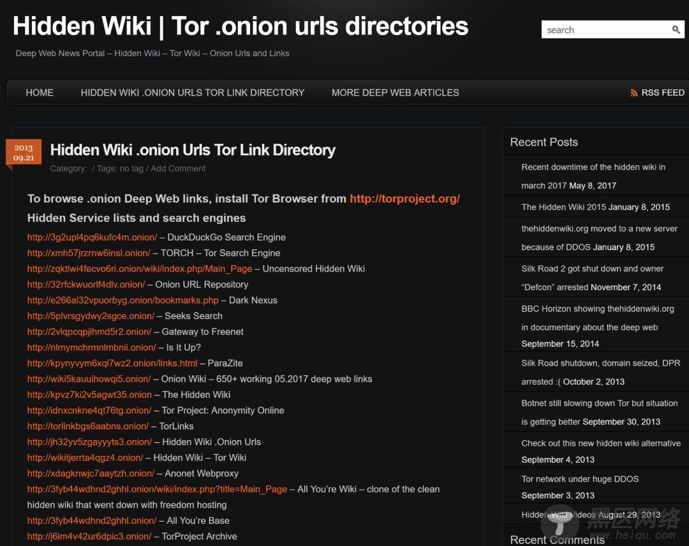This screenshot has height=546, width=689.
Task: Open the DuckDuckGo Search Engine onion link
Action: pos(92,237)
